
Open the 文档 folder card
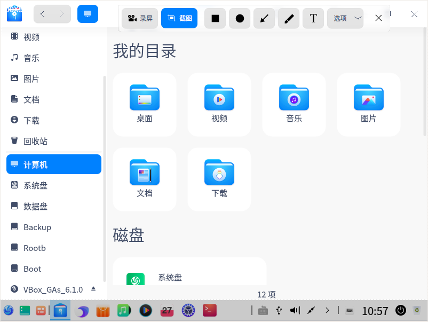(145, 179)
